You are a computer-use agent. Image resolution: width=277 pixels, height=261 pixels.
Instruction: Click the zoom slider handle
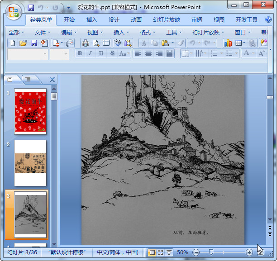211,252
